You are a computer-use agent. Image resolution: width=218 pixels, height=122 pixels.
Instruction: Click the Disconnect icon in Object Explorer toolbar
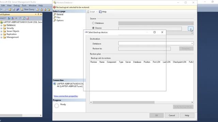coord(13,18)
